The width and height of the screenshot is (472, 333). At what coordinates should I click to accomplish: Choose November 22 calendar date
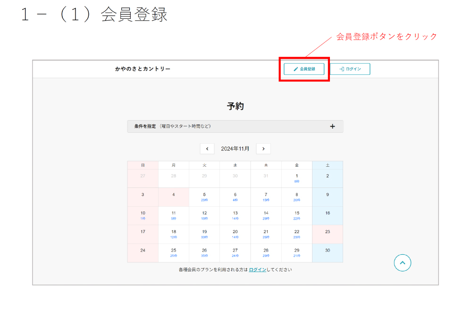click(x=296, y=234)
